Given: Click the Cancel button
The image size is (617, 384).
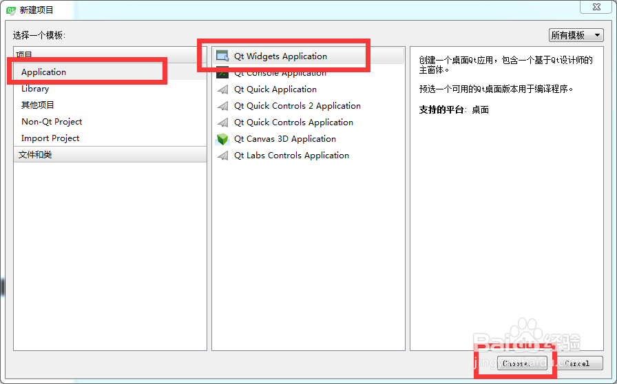Looking at the screenshot, I should (x=577, y=363).
